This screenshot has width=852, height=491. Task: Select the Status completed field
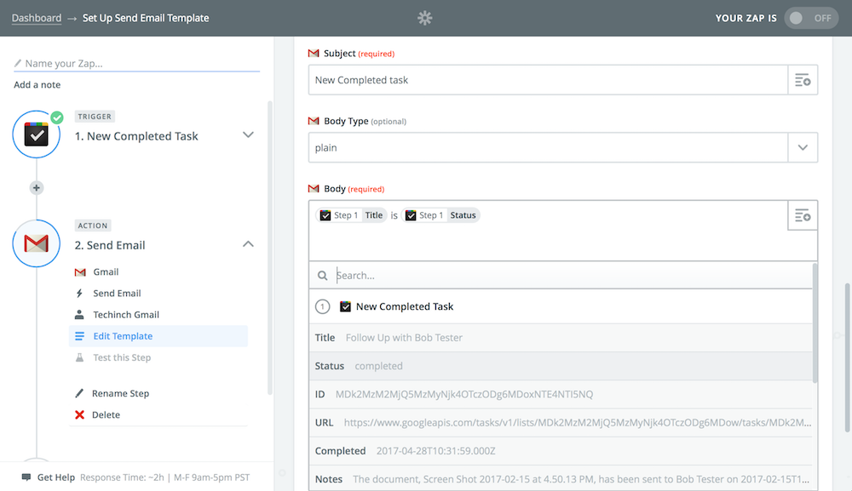tap(561, 366)
